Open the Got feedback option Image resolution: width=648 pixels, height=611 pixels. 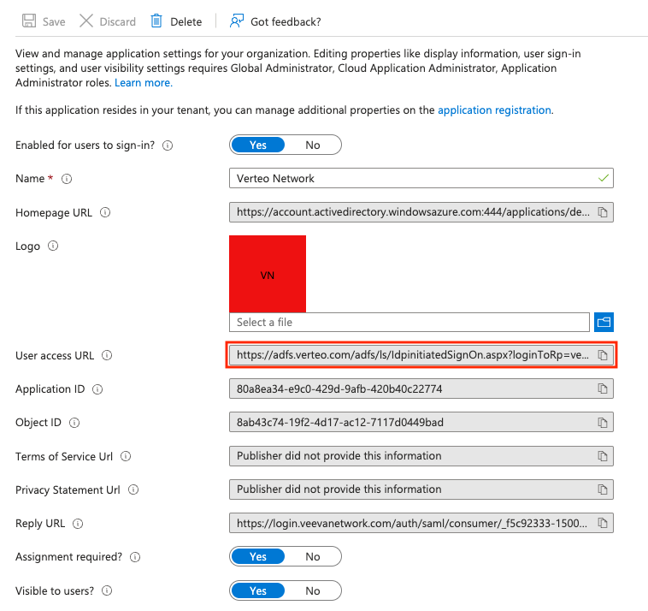275,21
